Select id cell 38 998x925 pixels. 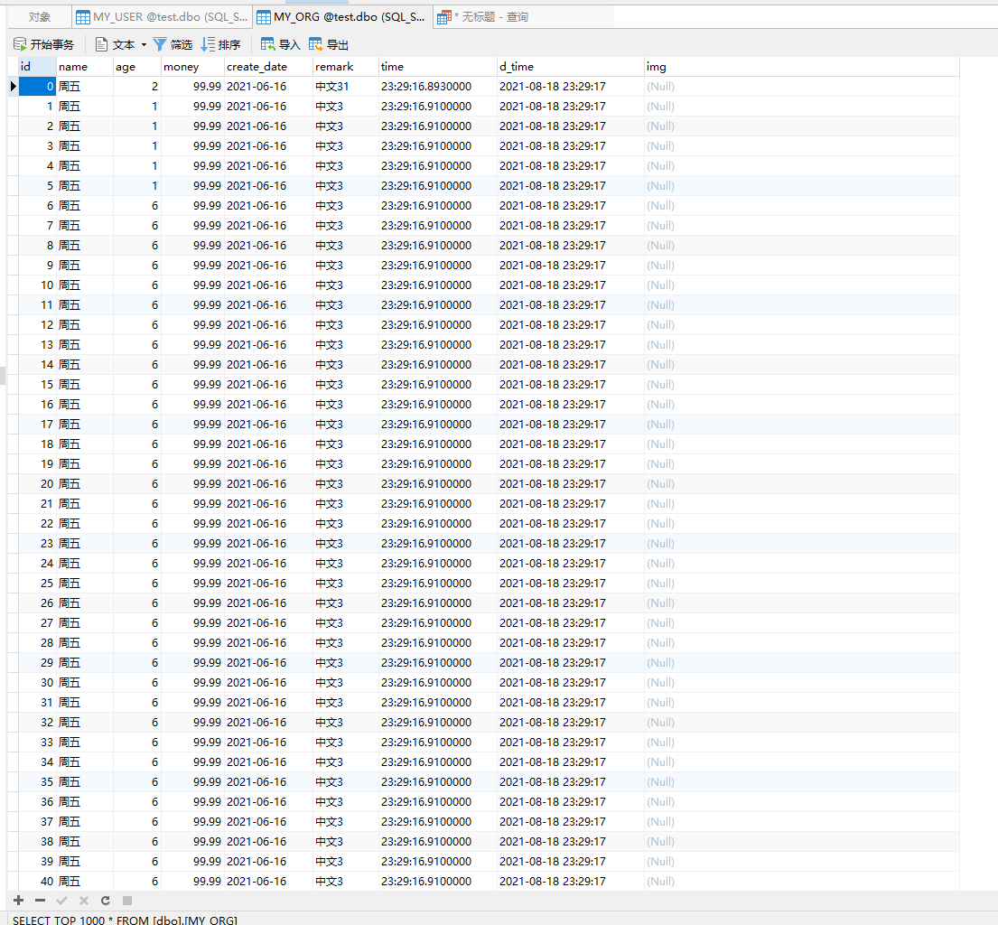coord(37,842)
